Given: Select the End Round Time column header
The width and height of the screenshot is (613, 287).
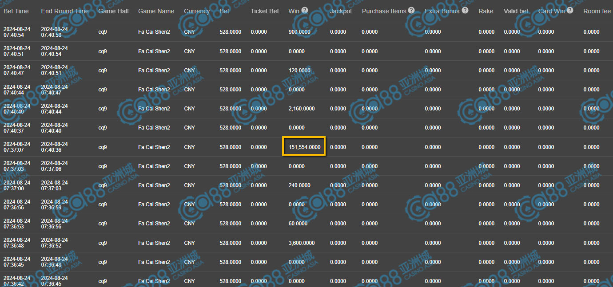Looking at the screenshot, I should [x=65, y=11].
